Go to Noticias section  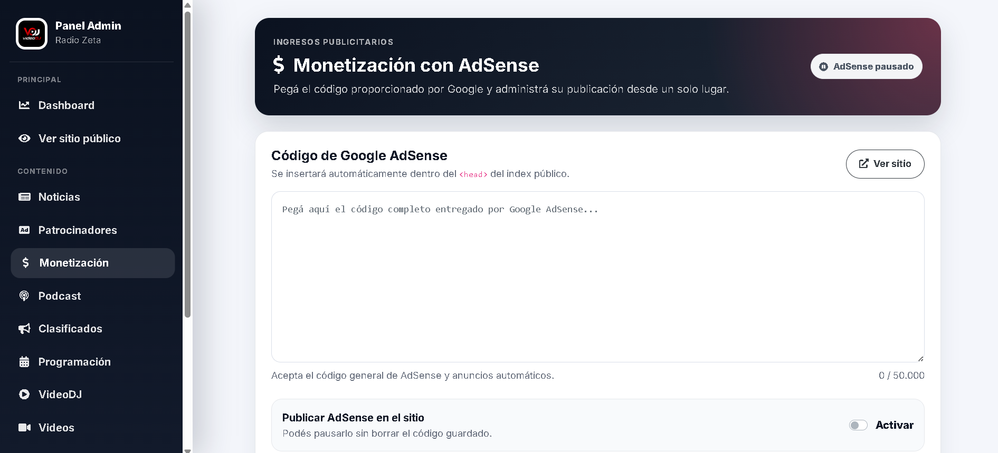(x=92, y=197)
